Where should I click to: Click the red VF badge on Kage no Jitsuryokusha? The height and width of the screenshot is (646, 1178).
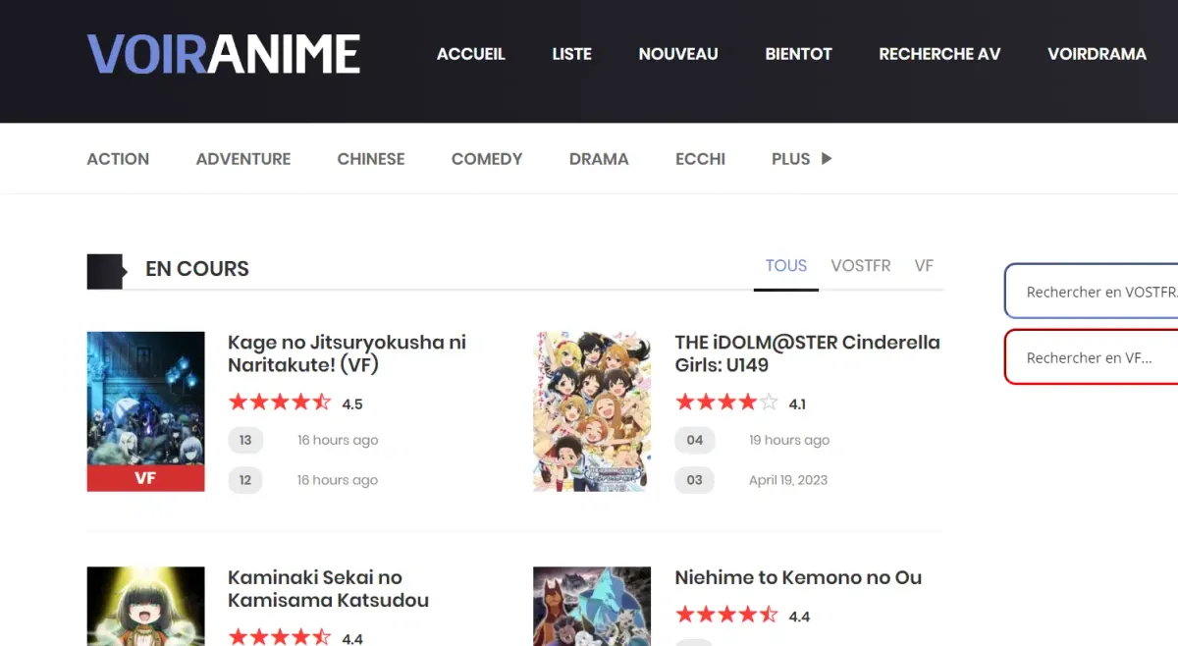[x=145, y=478]
